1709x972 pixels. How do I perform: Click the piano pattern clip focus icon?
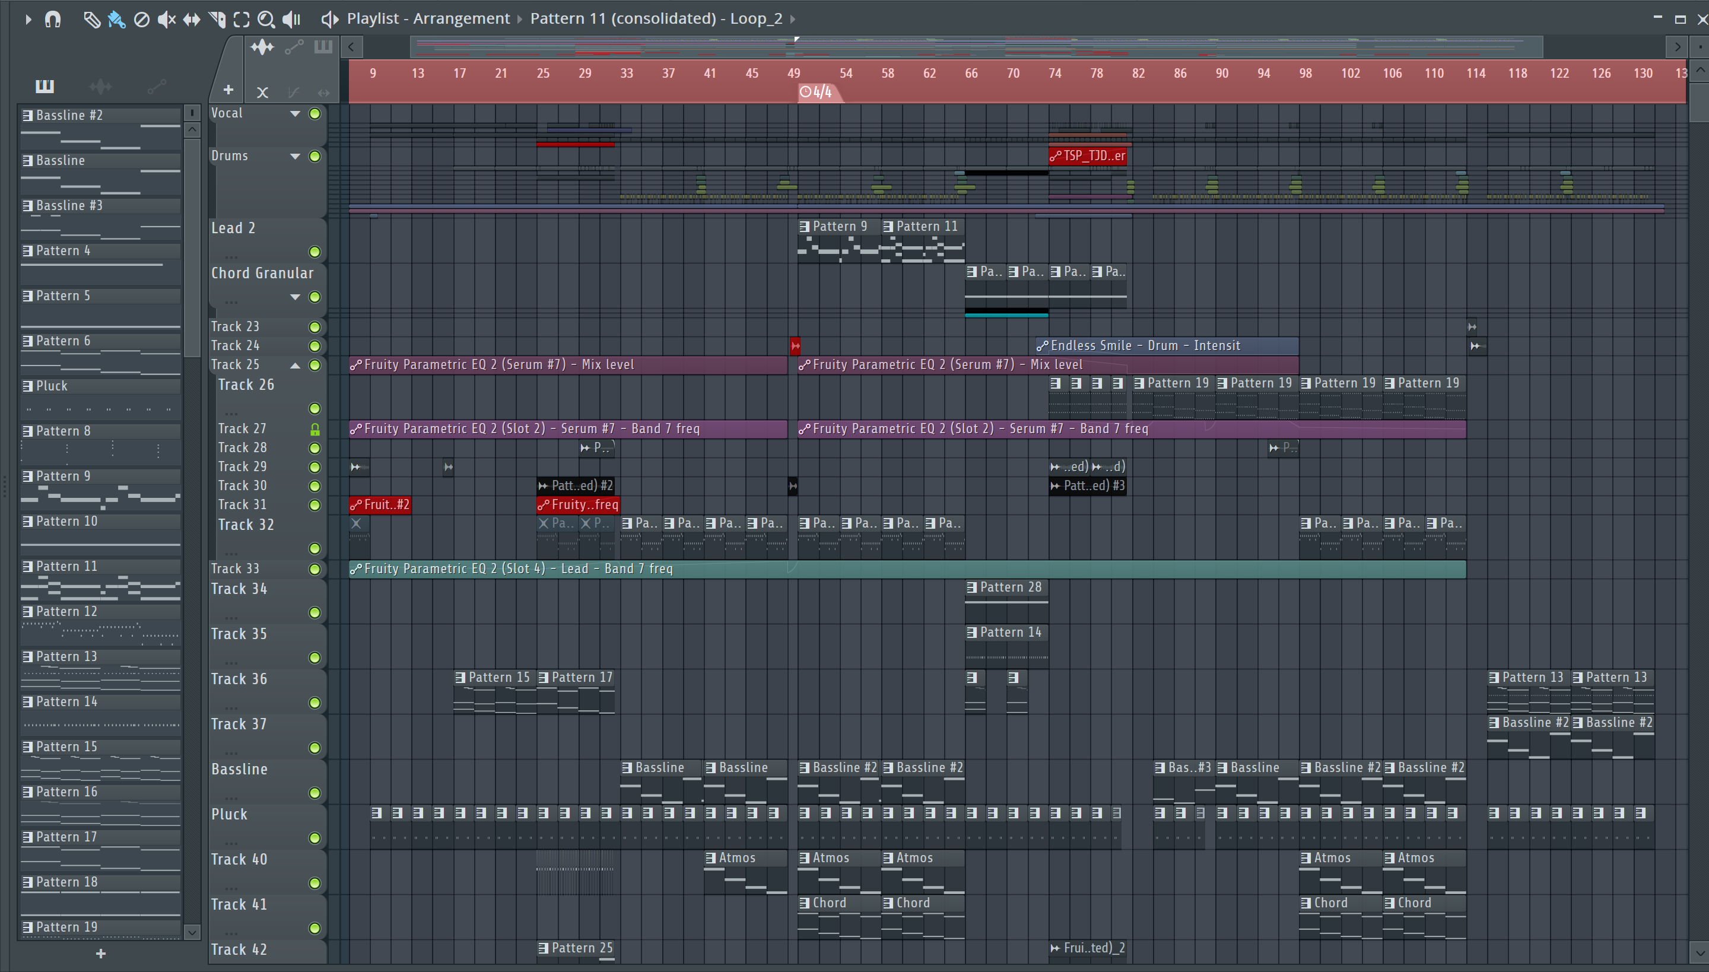(323, 47)
